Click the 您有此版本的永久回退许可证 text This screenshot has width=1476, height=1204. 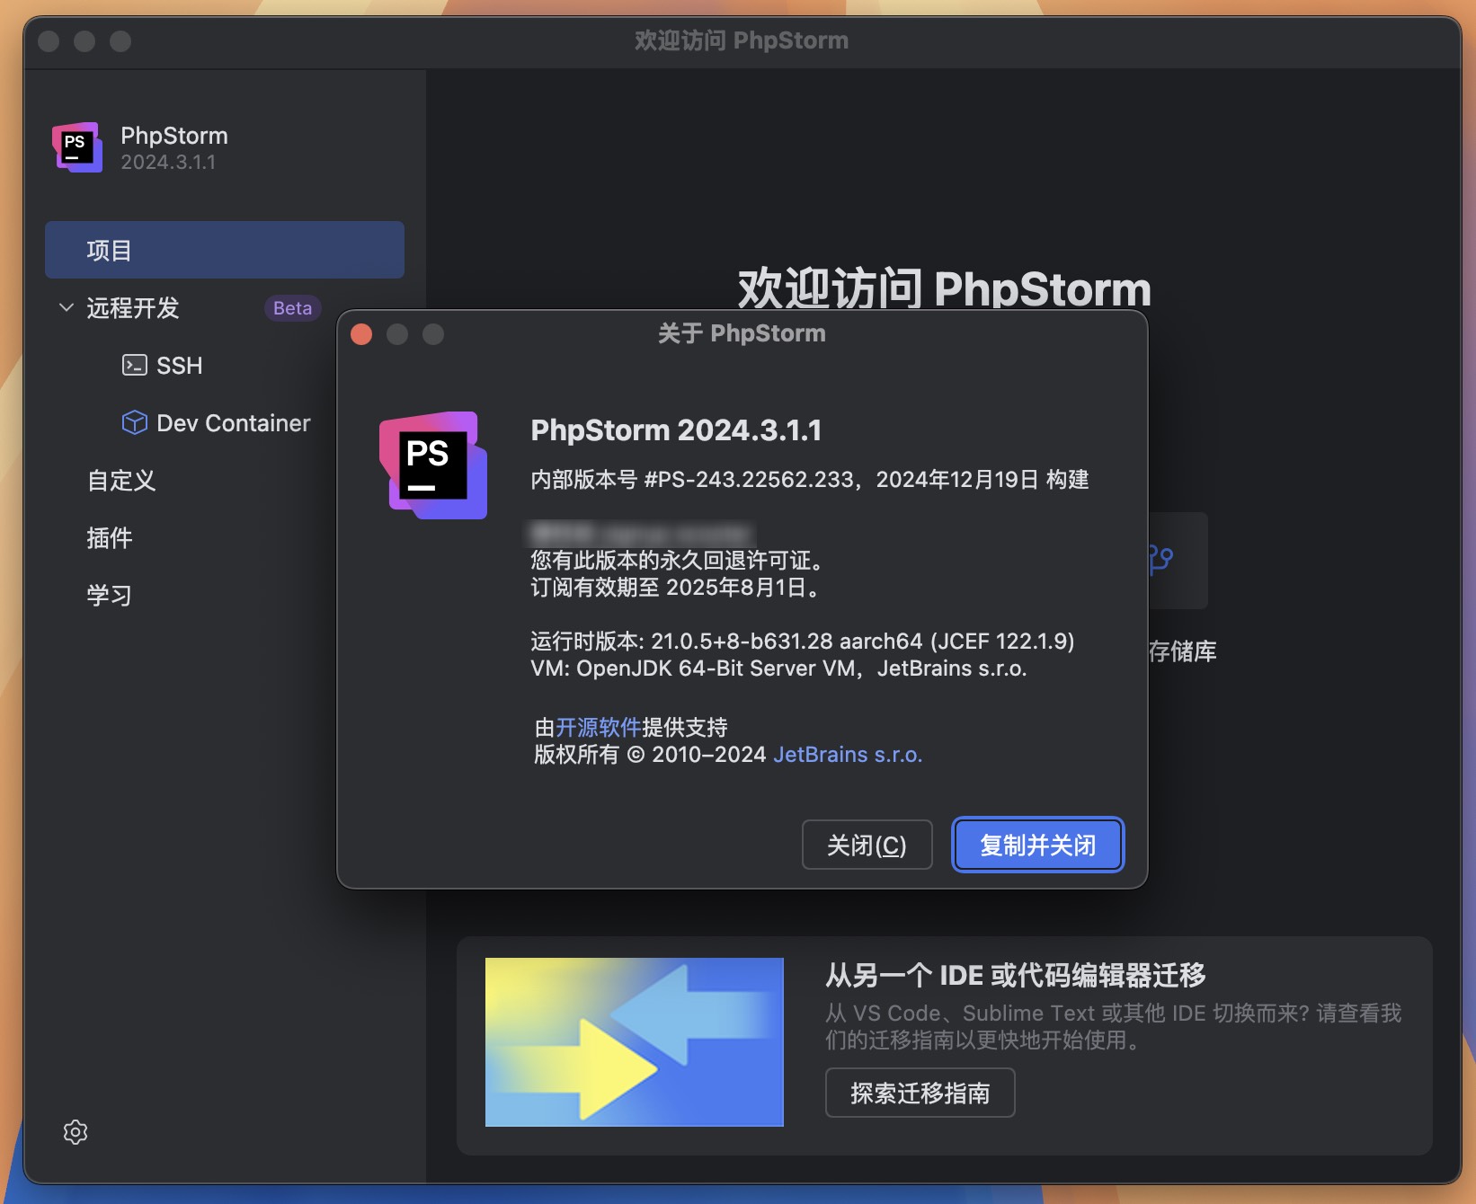[677, 561]
